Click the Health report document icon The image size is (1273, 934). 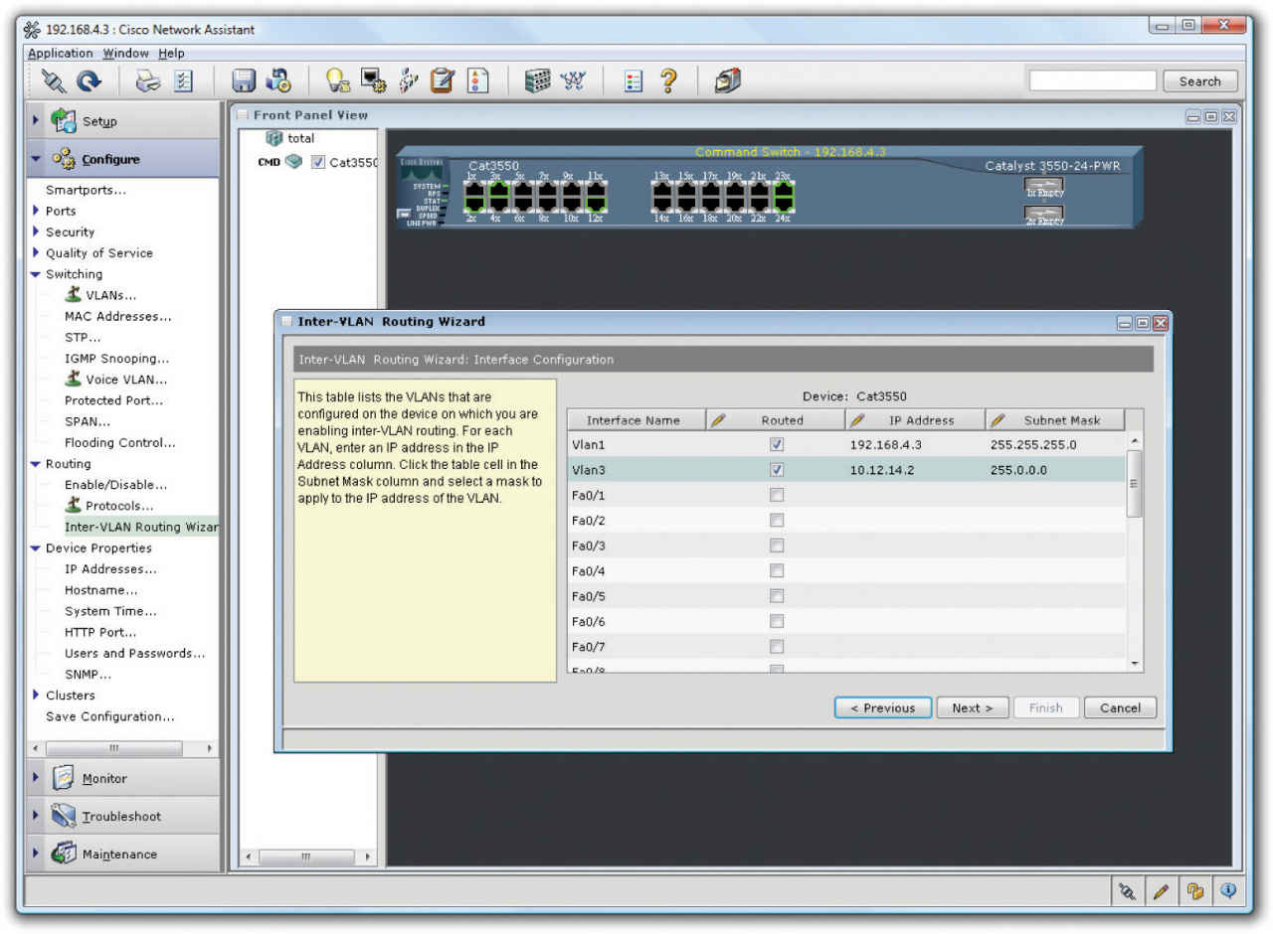tap(478, 81)
